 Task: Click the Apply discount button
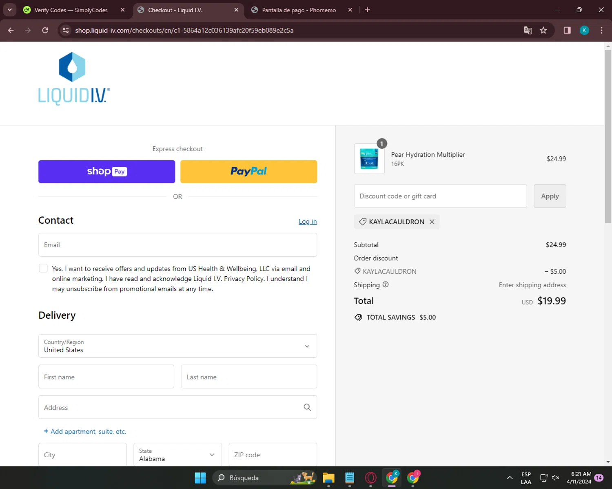click(550, 196)
